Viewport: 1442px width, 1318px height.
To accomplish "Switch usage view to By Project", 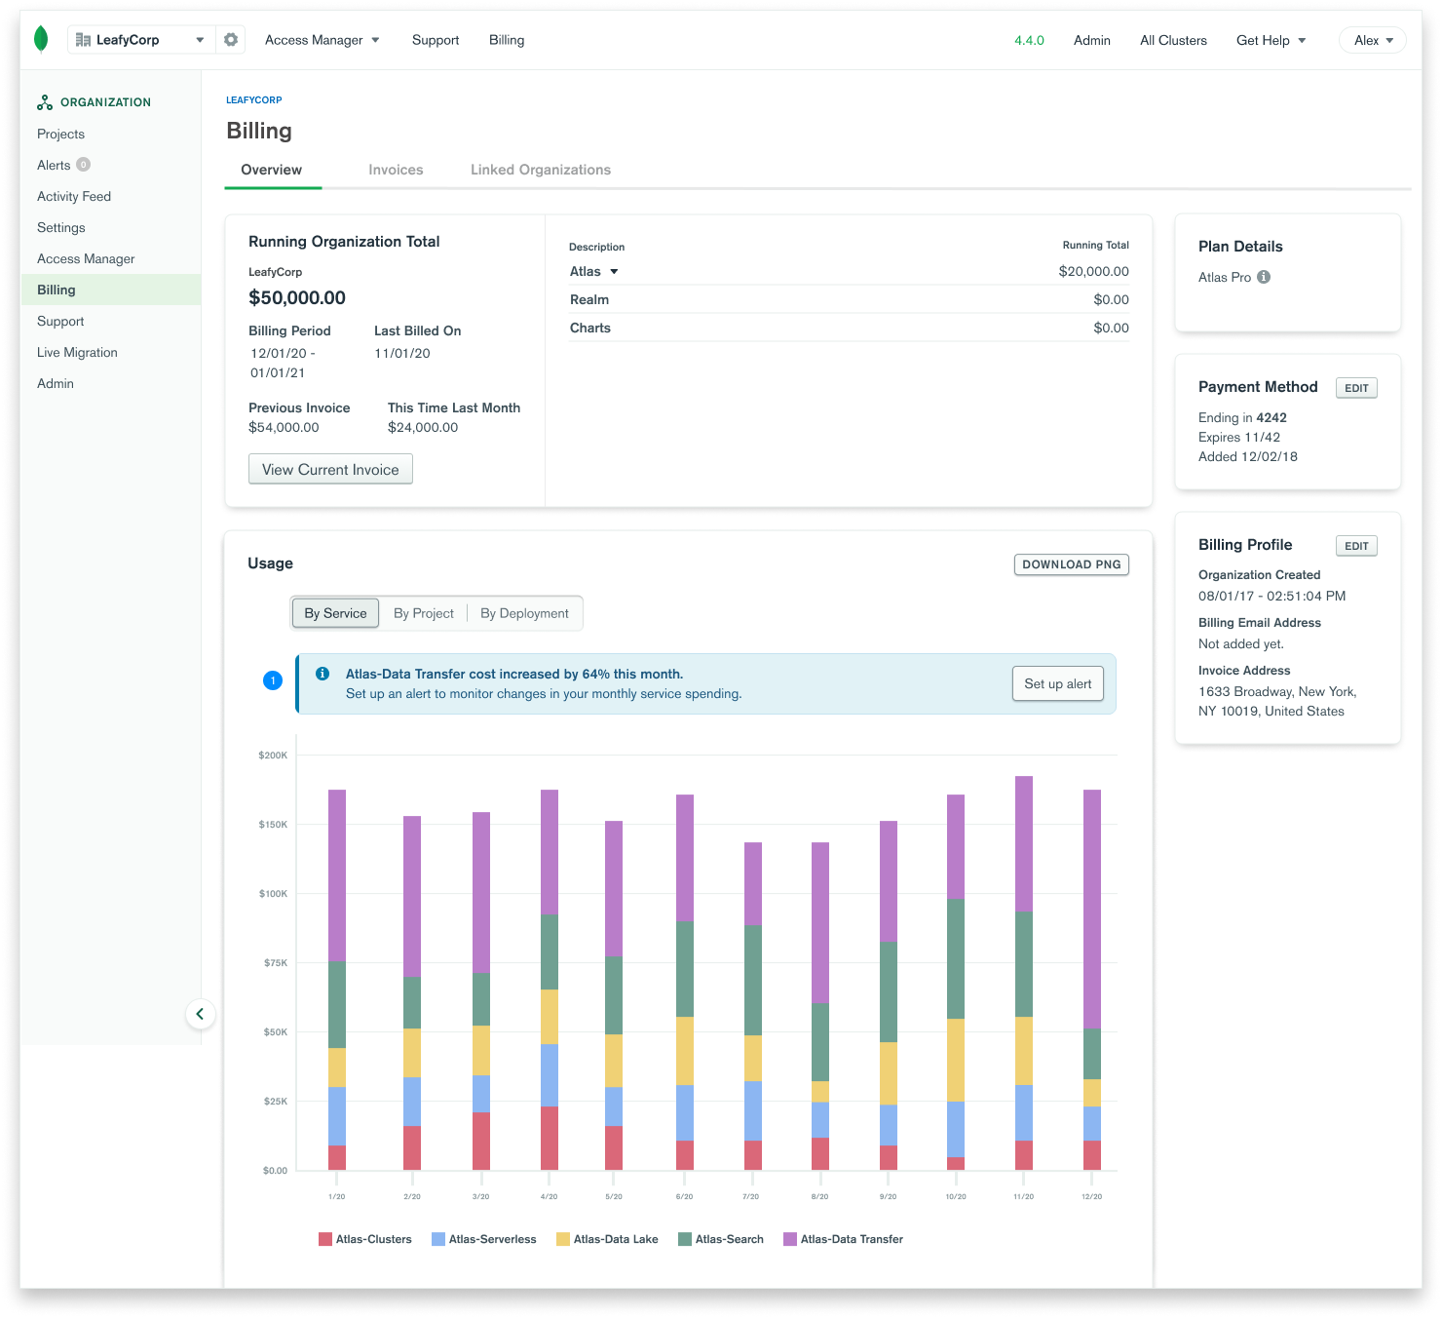I will 424,612.
